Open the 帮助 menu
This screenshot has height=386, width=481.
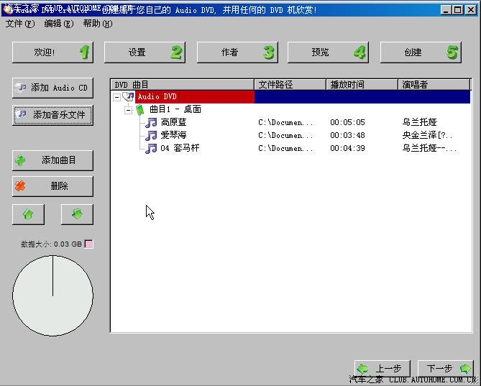coord(97,23)
